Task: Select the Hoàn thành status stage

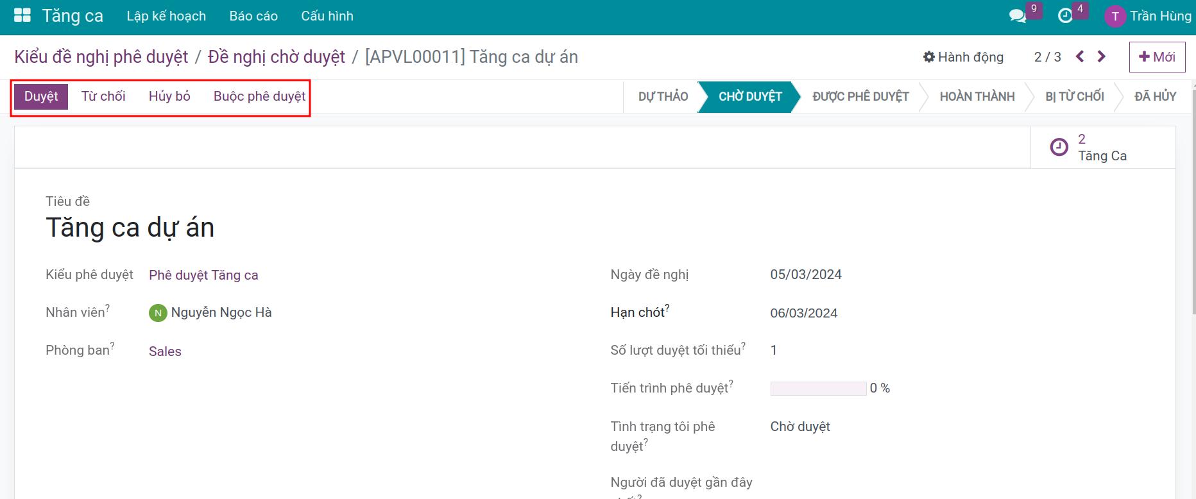Action: point(977,97)
